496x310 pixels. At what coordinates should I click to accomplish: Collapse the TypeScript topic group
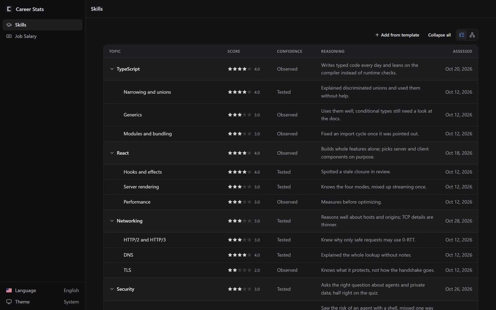tap(112, 69)
